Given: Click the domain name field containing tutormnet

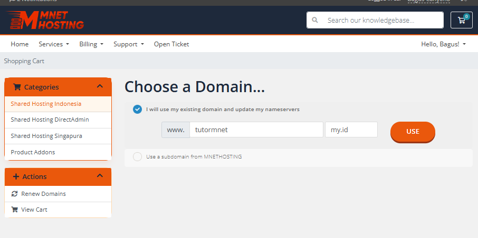Looking at the screenshot, I should click(x=256, y=130).
